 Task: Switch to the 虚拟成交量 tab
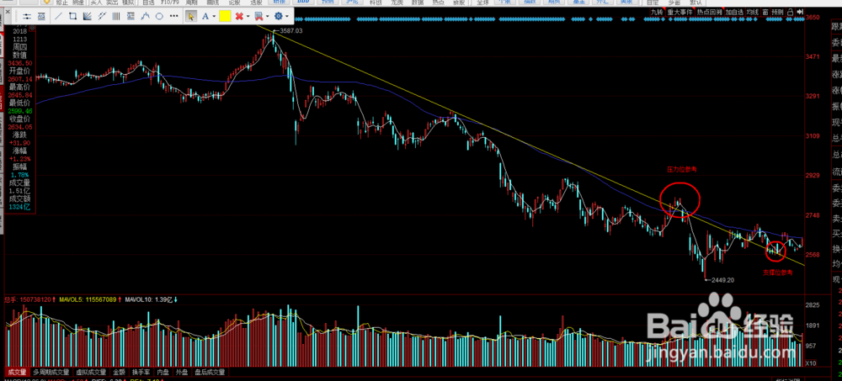(x=91, y=372)
